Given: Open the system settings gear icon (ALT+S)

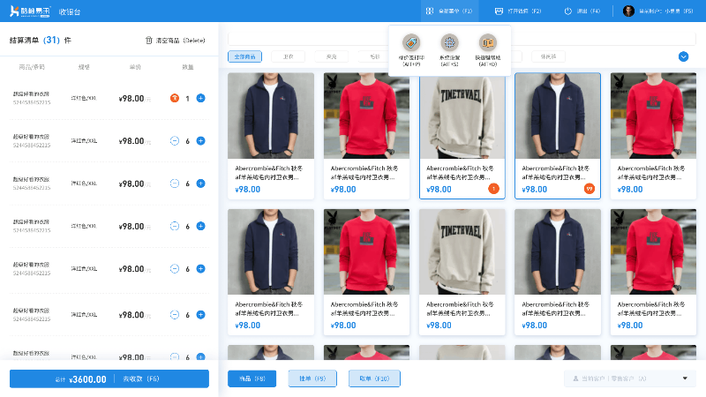Looking at the screenshot, I should point(449,42).
